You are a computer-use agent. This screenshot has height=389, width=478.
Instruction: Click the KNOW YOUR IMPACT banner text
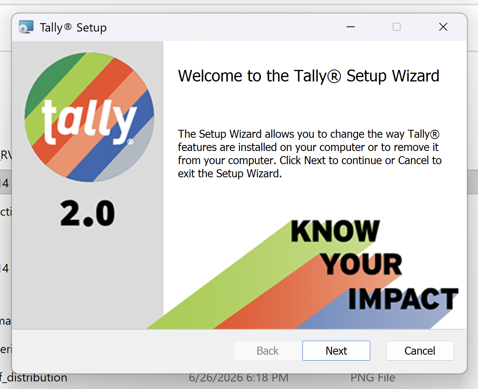point(374,265)
